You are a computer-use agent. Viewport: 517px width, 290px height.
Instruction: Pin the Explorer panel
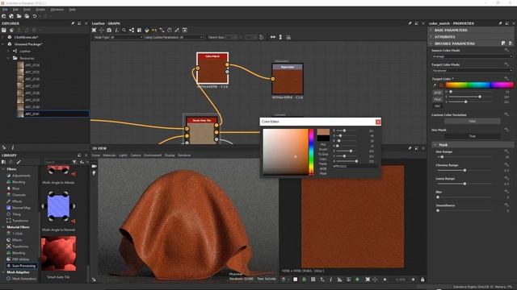pyautogui.click(x=73, y=23)
